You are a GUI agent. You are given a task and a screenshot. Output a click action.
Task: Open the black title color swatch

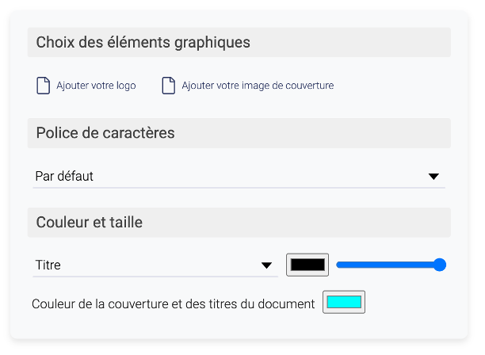click(x=307, y=265)
